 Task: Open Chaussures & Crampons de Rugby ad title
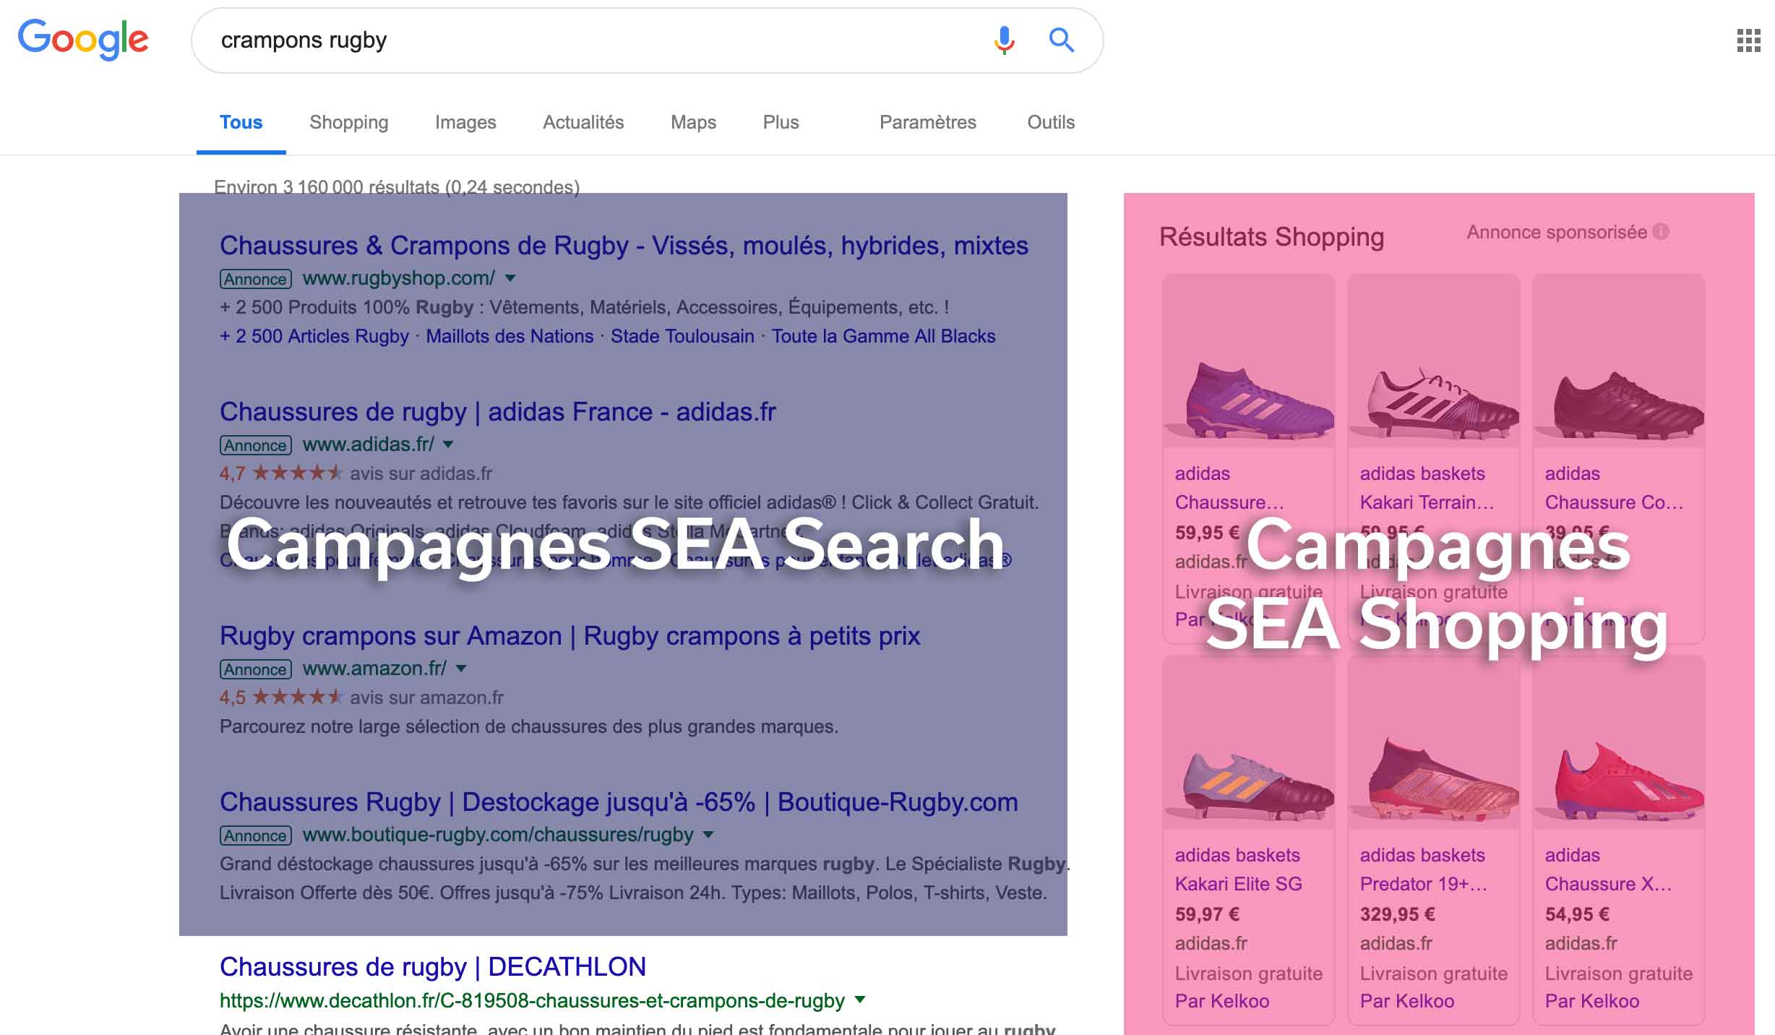624,246
